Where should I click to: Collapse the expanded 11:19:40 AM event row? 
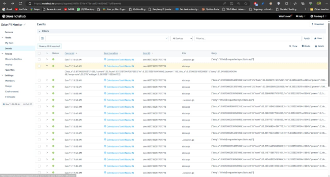pyautogui.click(x=47, y=65)
